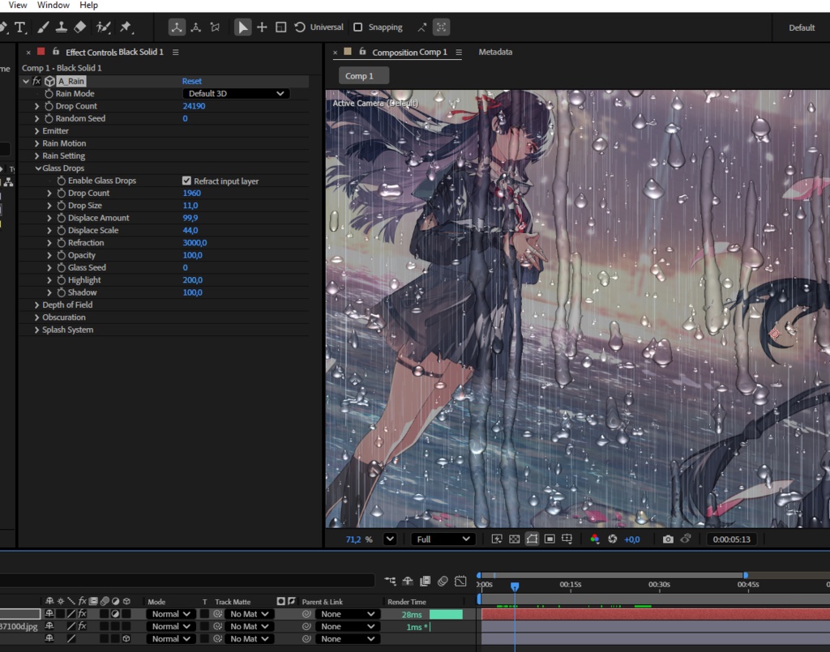Toggle stopwatch for Rain Mode

coord(49,94)
